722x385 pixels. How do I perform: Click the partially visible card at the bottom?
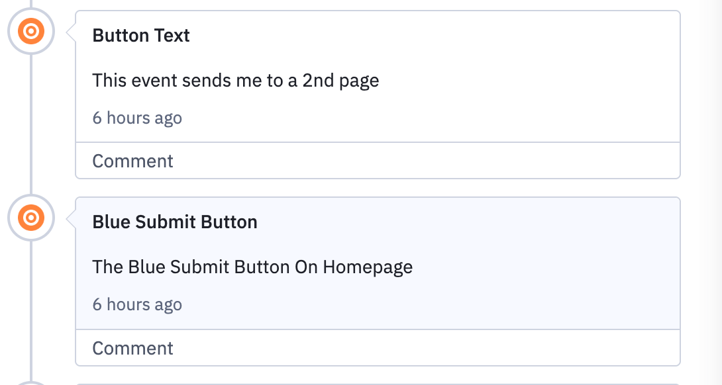click(378, 382)
